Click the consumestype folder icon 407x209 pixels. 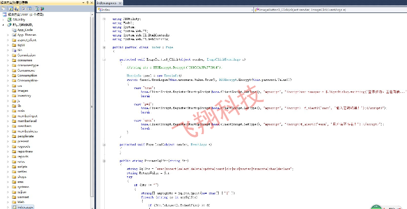tap(14, 65)
